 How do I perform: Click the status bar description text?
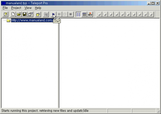click(x=42, y=111)
